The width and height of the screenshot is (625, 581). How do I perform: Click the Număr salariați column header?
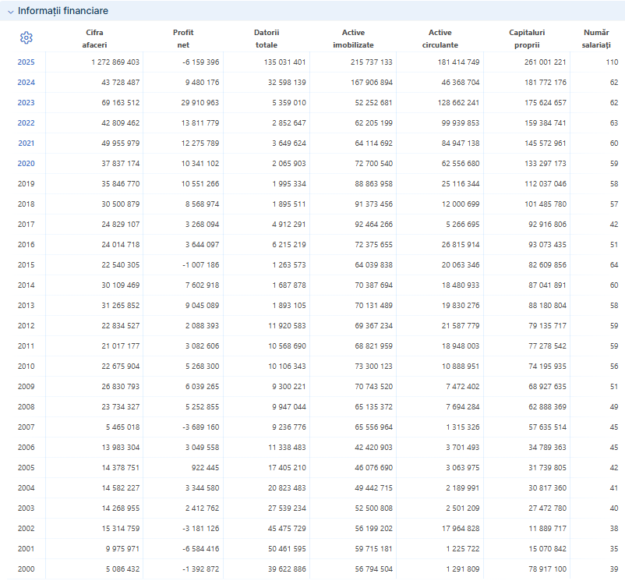(596, 39)
